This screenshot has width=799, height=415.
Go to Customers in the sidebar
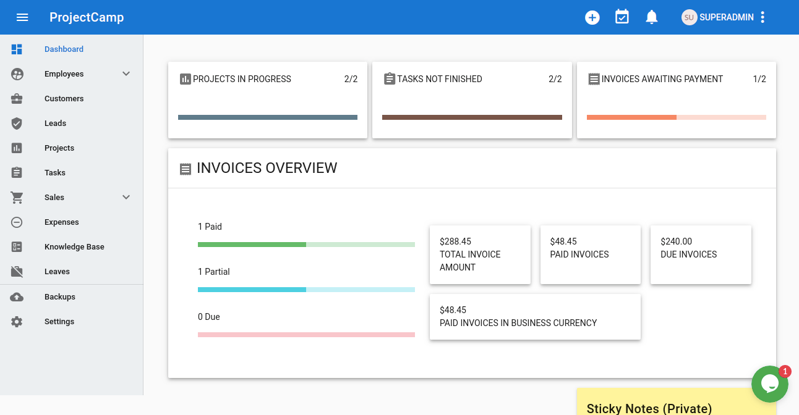(x=64, y=99)
